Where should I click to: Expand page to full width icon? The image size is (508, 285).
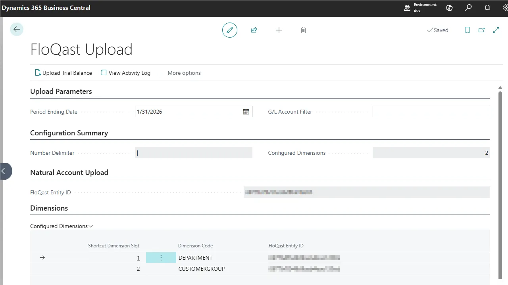click(x=496, y=30)
